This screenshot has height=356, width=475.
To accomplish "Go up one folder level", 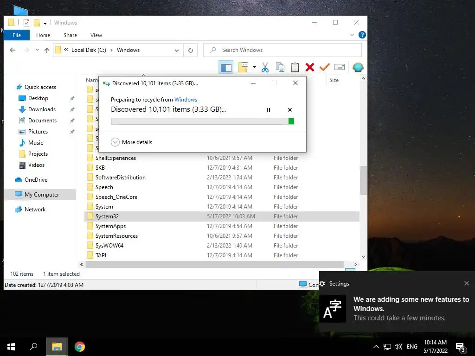I will coord(47,50).
